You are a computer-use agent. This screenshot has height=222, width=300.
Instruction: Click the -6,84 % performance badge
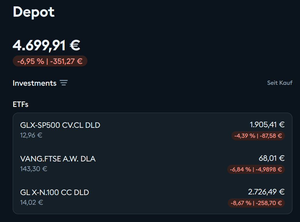click(256, 169)
